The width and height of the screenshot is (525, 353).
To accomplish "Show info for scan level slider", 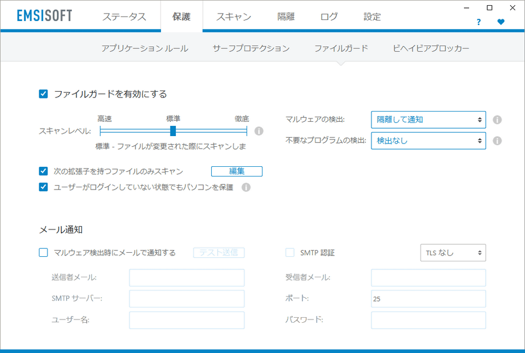I will tap(259, 131).
